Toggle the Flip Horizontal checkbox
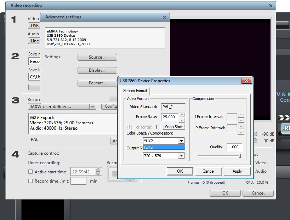290x220 pixels. [x=158, y=127]
